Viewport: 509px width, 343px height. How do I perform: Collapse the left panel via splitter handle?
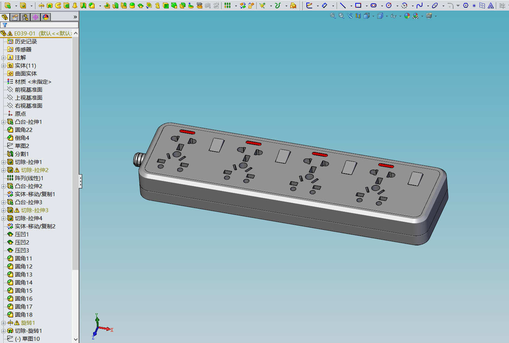tap(80, 181)
